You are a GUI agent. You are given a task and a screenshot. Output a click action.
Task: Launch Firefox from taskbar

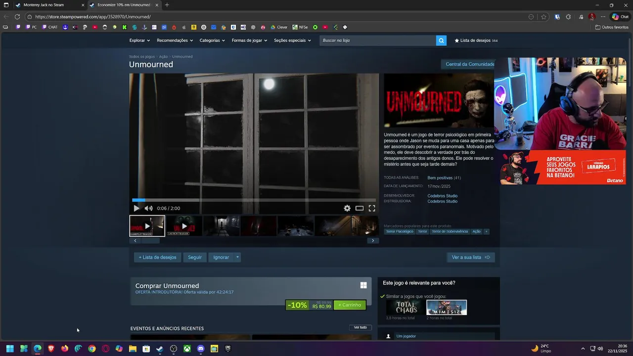click(65, 349)
